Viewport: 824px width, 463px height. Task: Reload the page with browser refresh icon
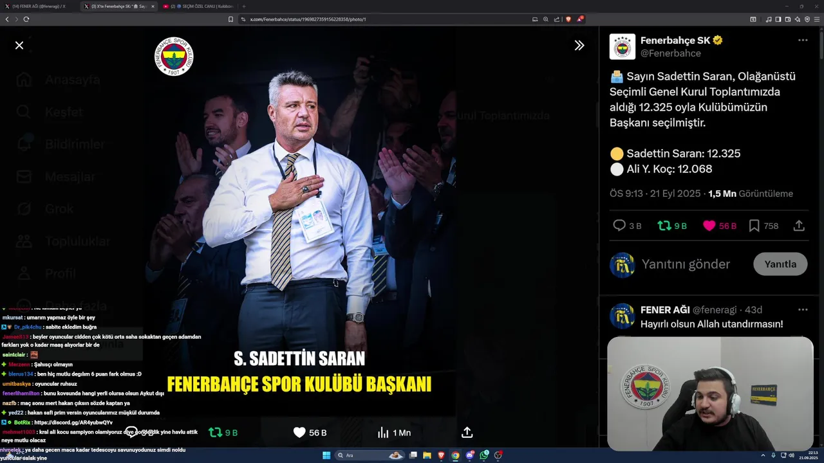(x=26, y=19)
